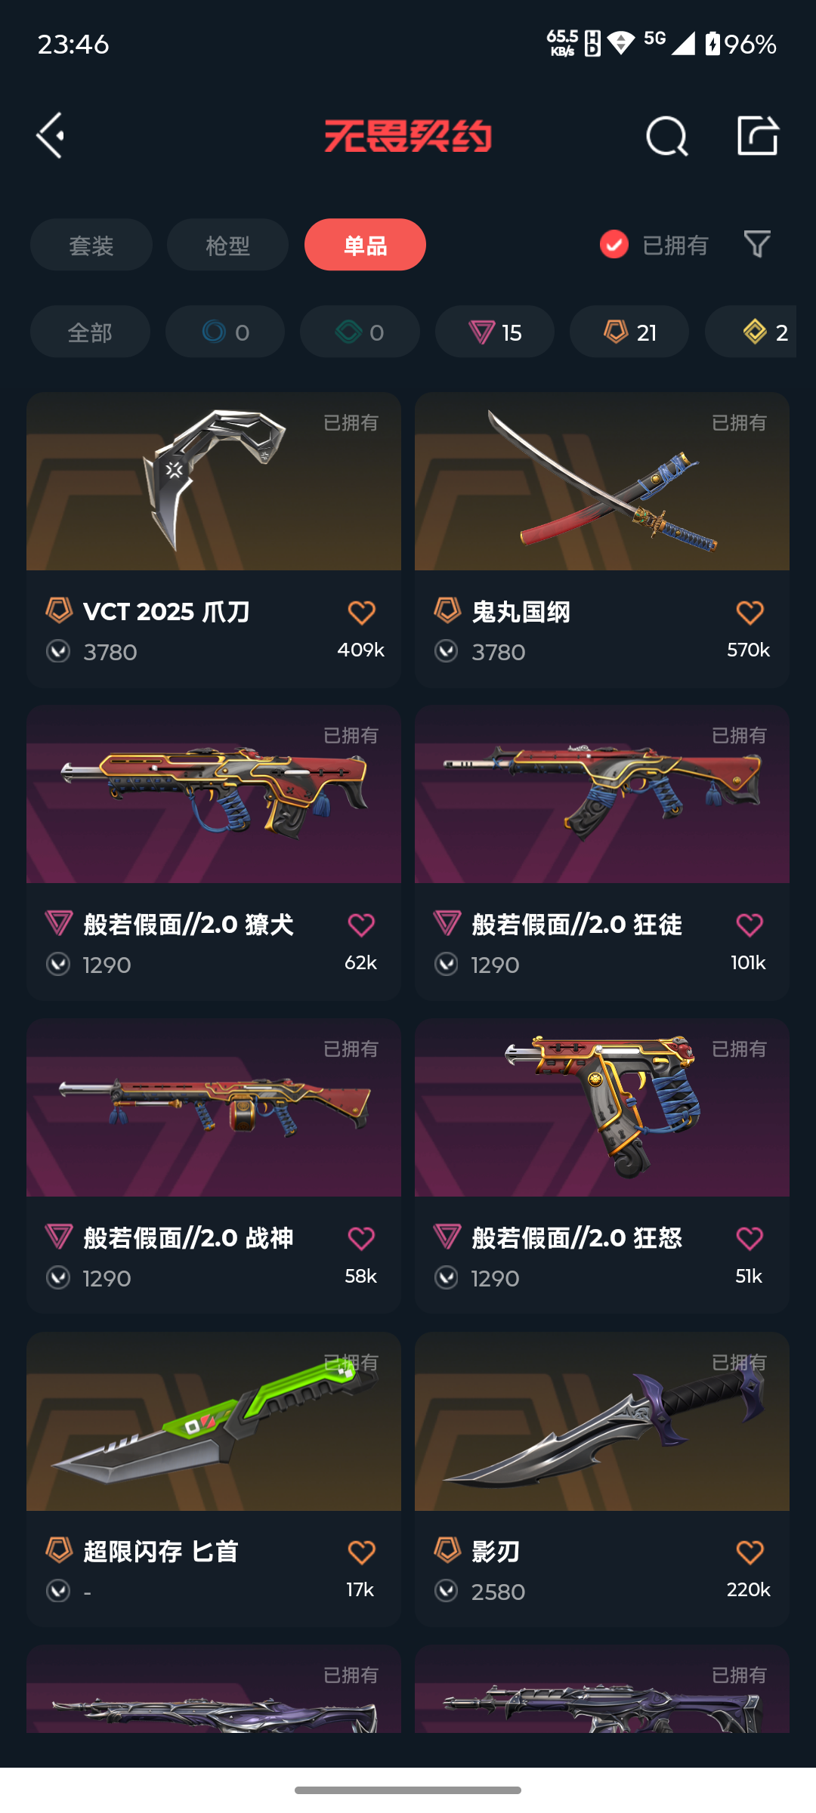Select the 单品 tab button
Viewport: 816px width, 1813px height.
[365, 245]
